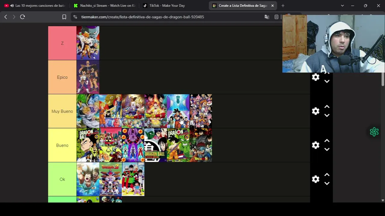Screen dimensions: 385x216
Task: Select Dragon Ball Z Ginyu image in Ok row
Action: pos(111,179)
